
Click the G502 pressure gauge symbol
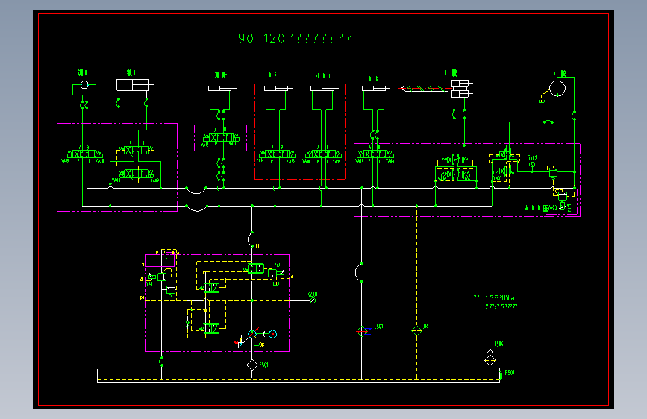click(532, 165)
